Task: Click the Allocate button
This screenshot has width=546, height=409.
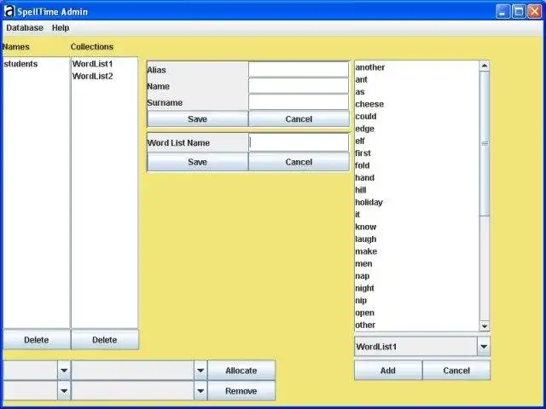Action: 241,371
